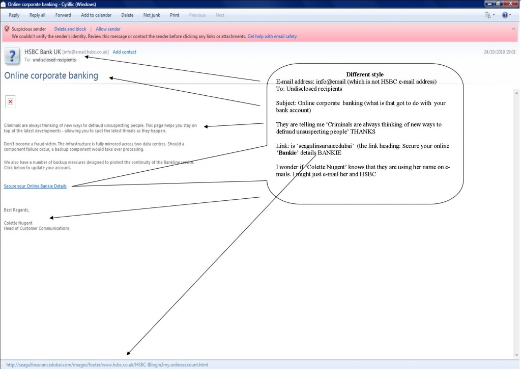Click the broken image placeholder icon
The image size is (521, 369).
(x=11, y=101)
